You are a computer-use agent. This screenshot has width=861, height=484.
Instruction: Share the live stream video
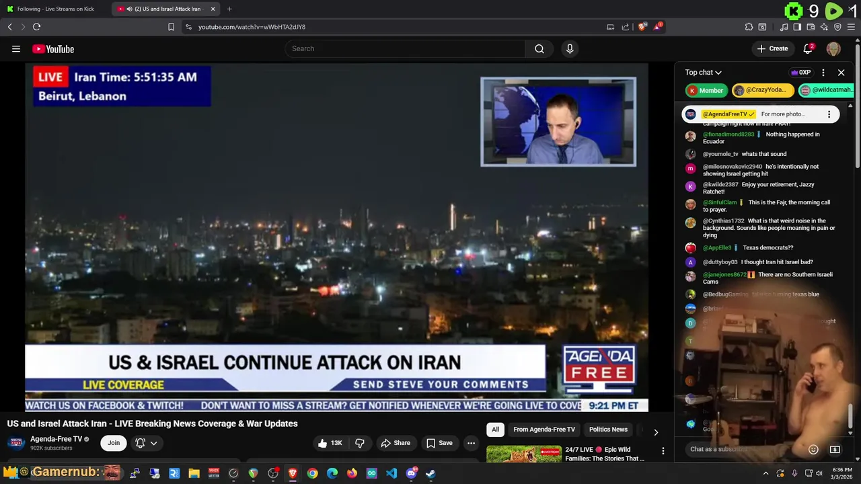396,443
